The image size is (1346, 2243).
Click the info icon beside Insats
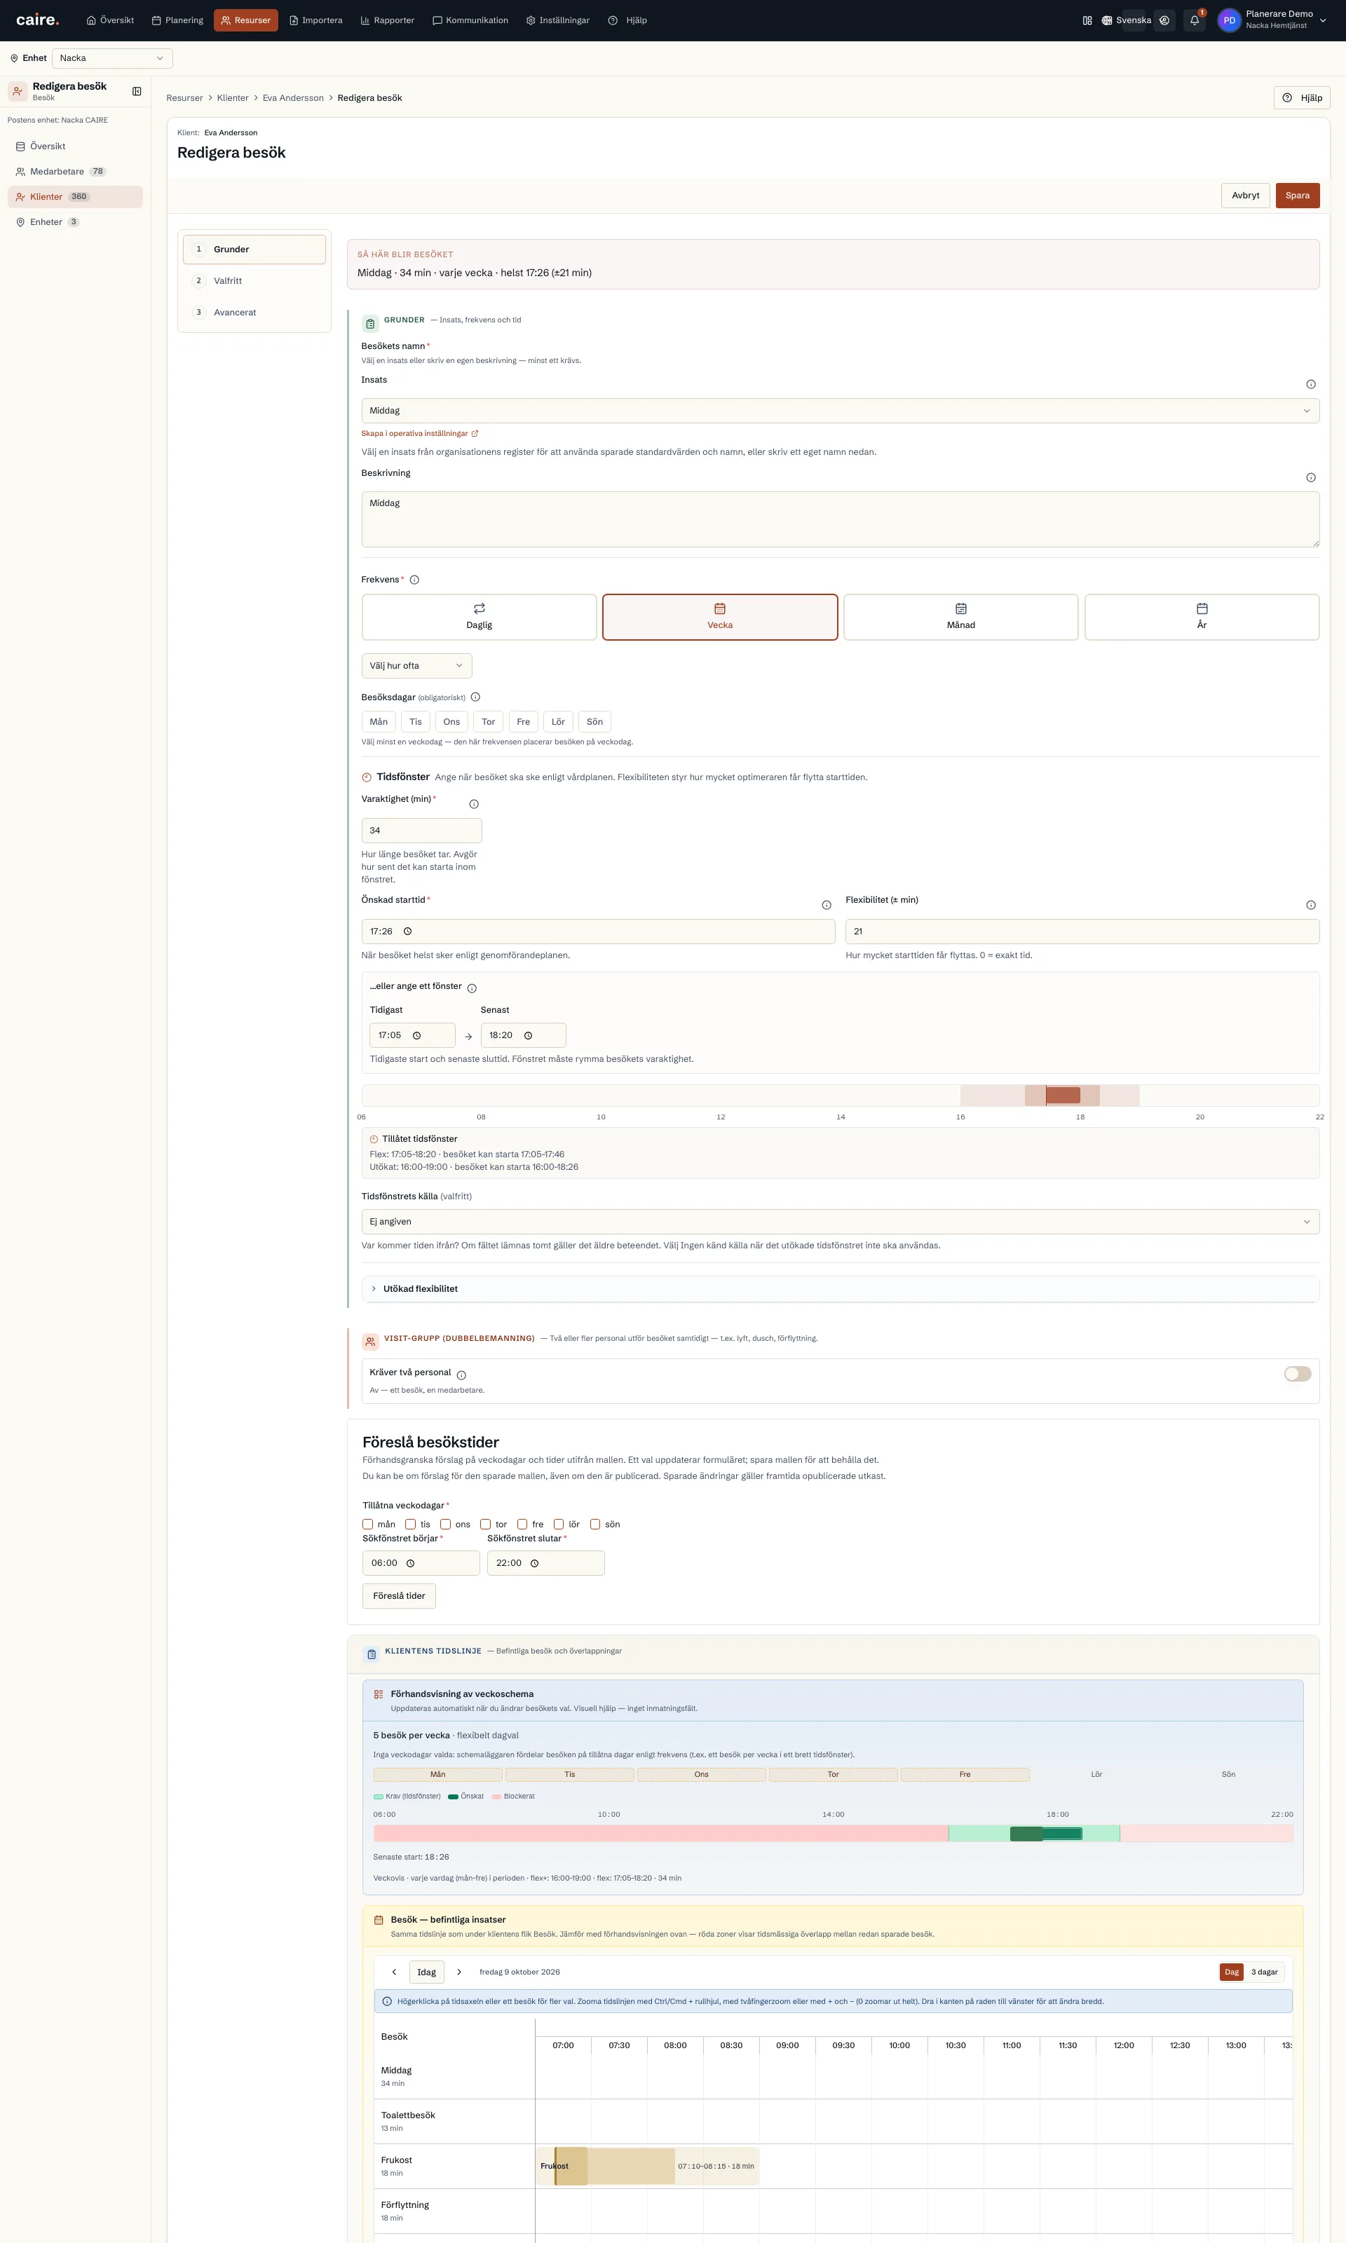[1311, 384]
